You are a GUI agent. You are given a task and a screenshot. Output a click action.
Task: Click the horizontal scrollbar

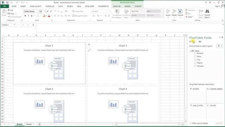pyautogui.click(x=148, y=124)
